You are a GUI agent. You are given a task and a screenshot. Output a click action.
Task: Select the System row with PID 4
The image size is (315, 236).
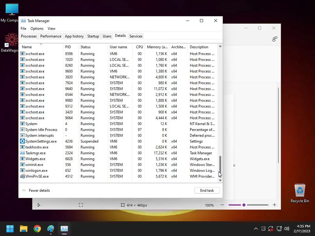[118, 124]
